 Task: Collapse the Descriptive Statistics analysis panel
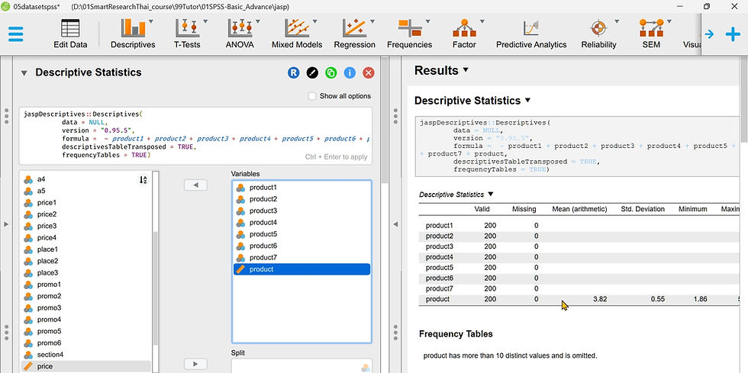(x=24, y=73)
